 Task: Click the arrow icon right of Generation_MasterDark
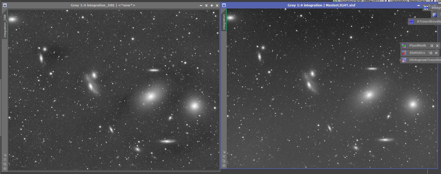coord(433,1)
